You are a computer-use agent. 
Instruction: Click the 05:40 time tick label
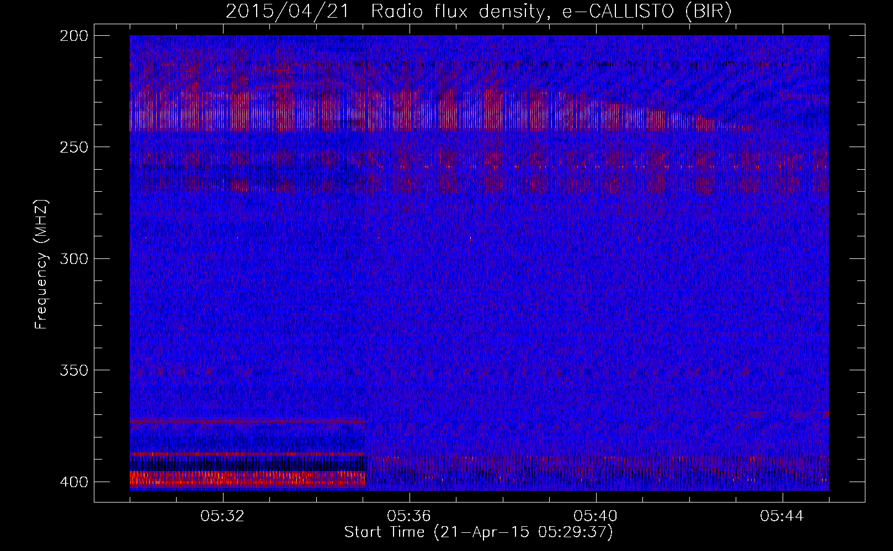(596, 516)
